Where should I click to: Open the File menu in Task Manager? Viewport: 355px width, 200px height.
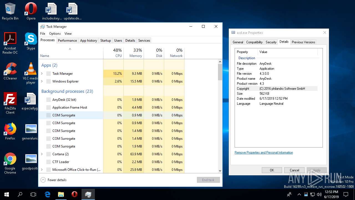coord(43,33)
